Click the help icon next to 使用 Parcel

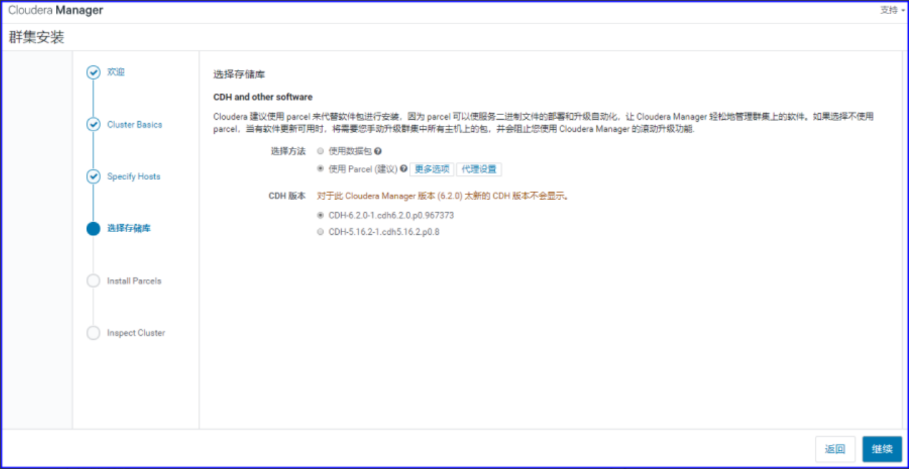click(404, 169)
